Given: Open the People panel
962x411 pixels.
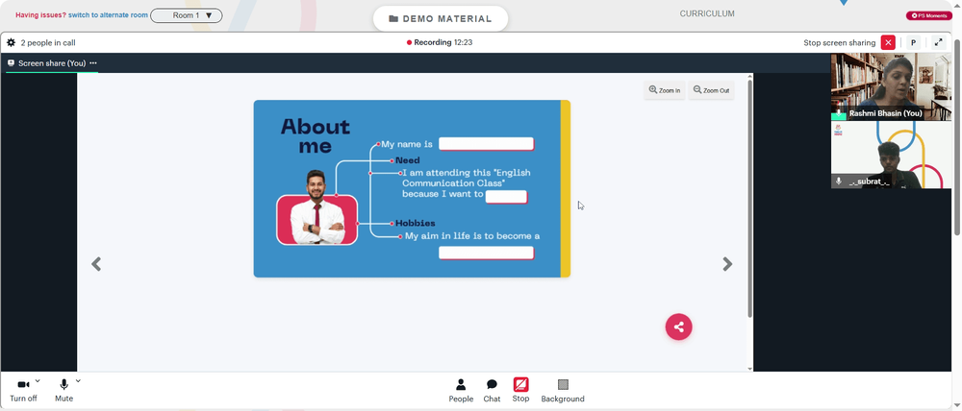Looking at the screenshot, I should (x=461, y=390).
